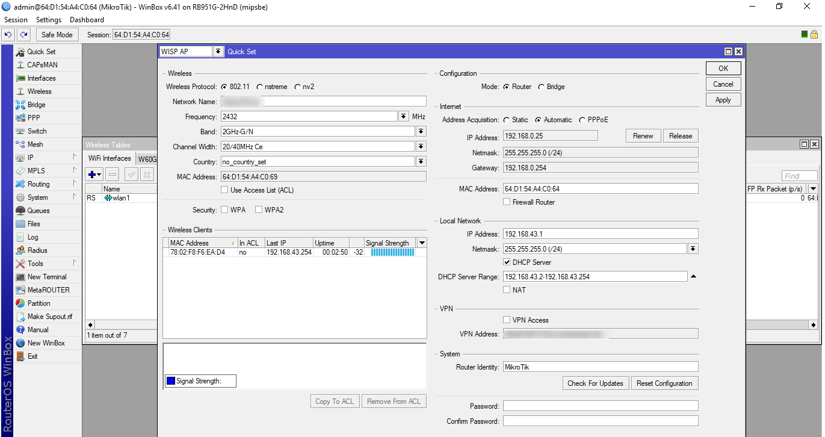The image size is (825, 437).
Task: Open the Bridge section
Action: (x=36, y=105)
